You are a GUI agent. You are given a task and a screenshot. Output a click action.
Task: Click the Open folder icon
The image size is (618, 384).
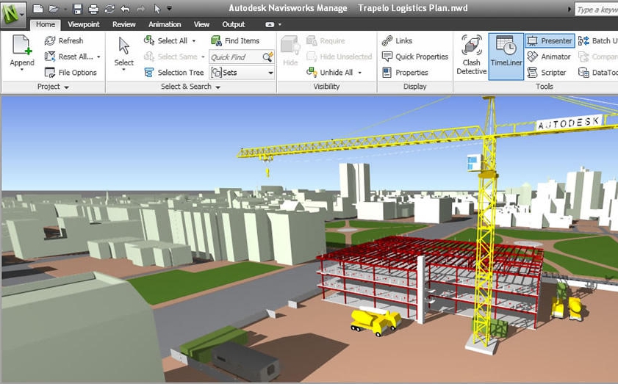[x=54, y=9]
